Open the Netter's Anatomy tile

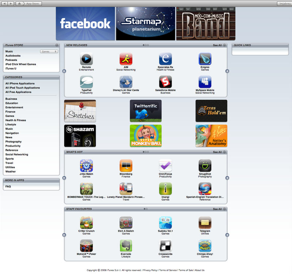click(x=211, y=136)
